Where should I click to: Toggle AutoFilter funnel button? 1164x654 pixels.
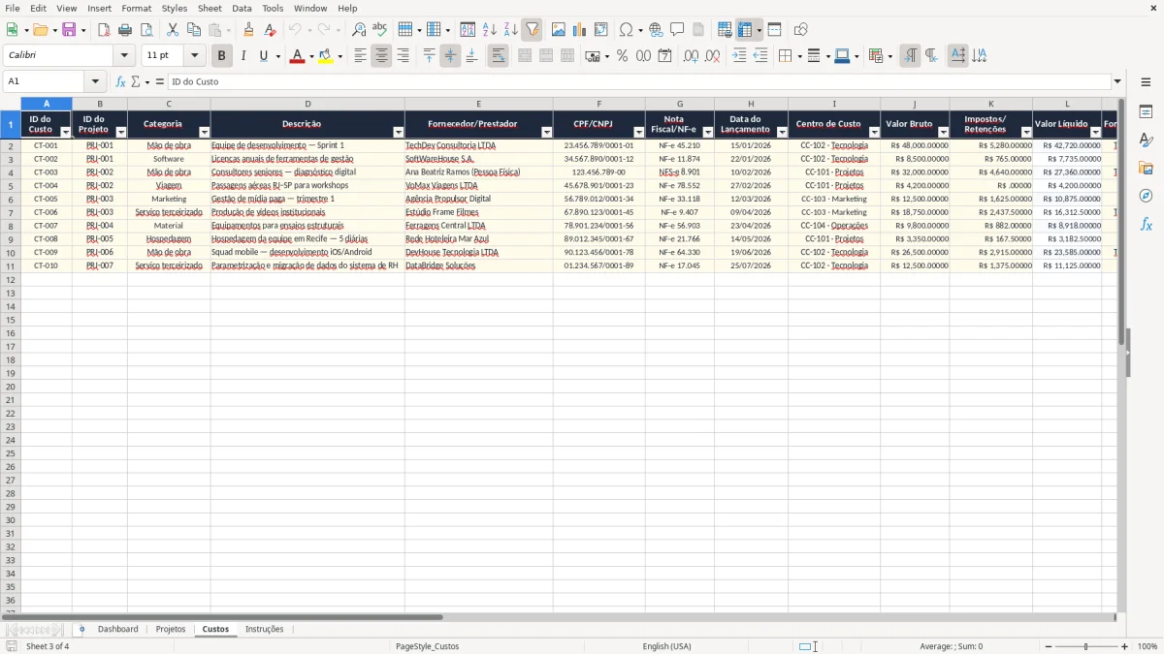point(533,30)
